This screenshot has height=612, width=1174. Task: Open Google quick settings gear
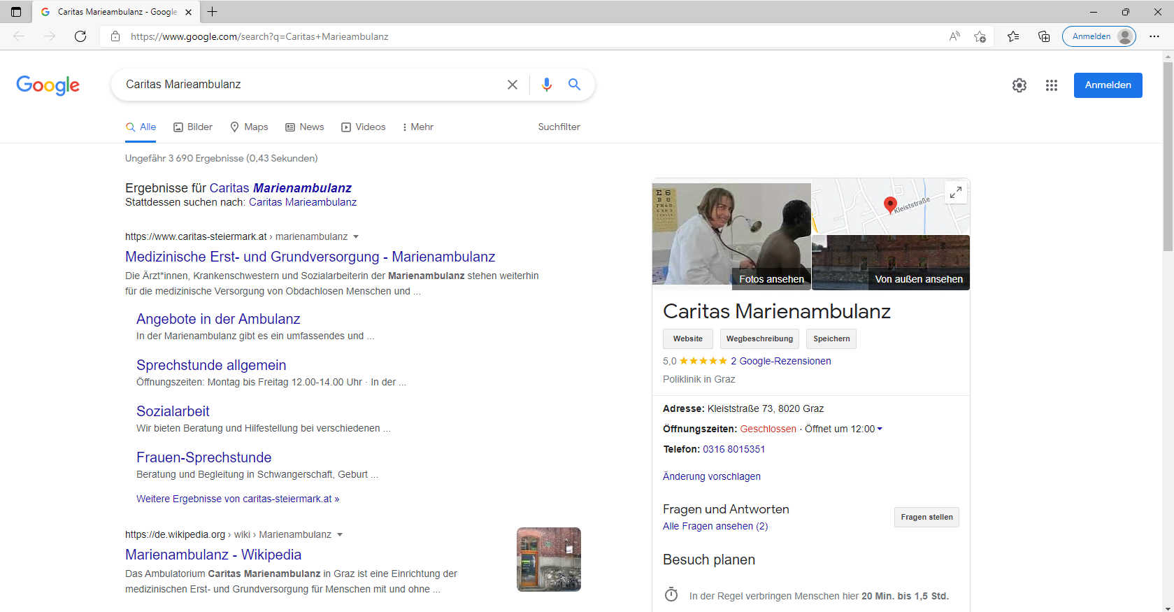1019,85
